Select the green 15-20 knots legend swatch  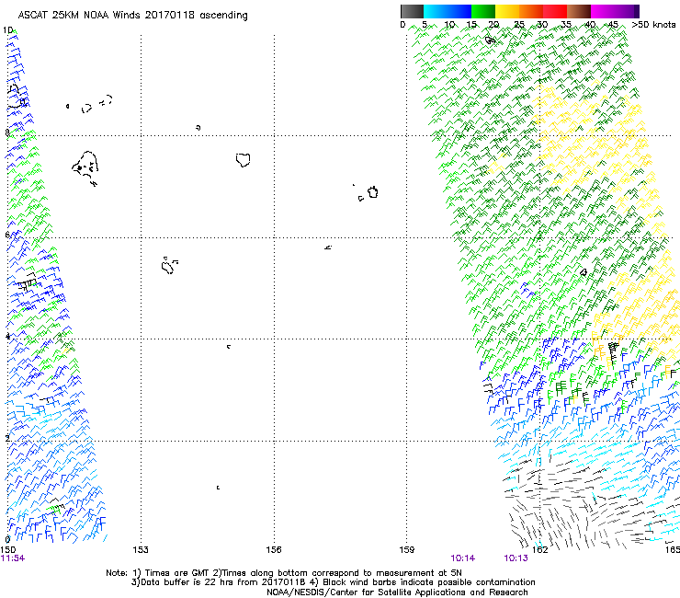click(x=483, y=11)
